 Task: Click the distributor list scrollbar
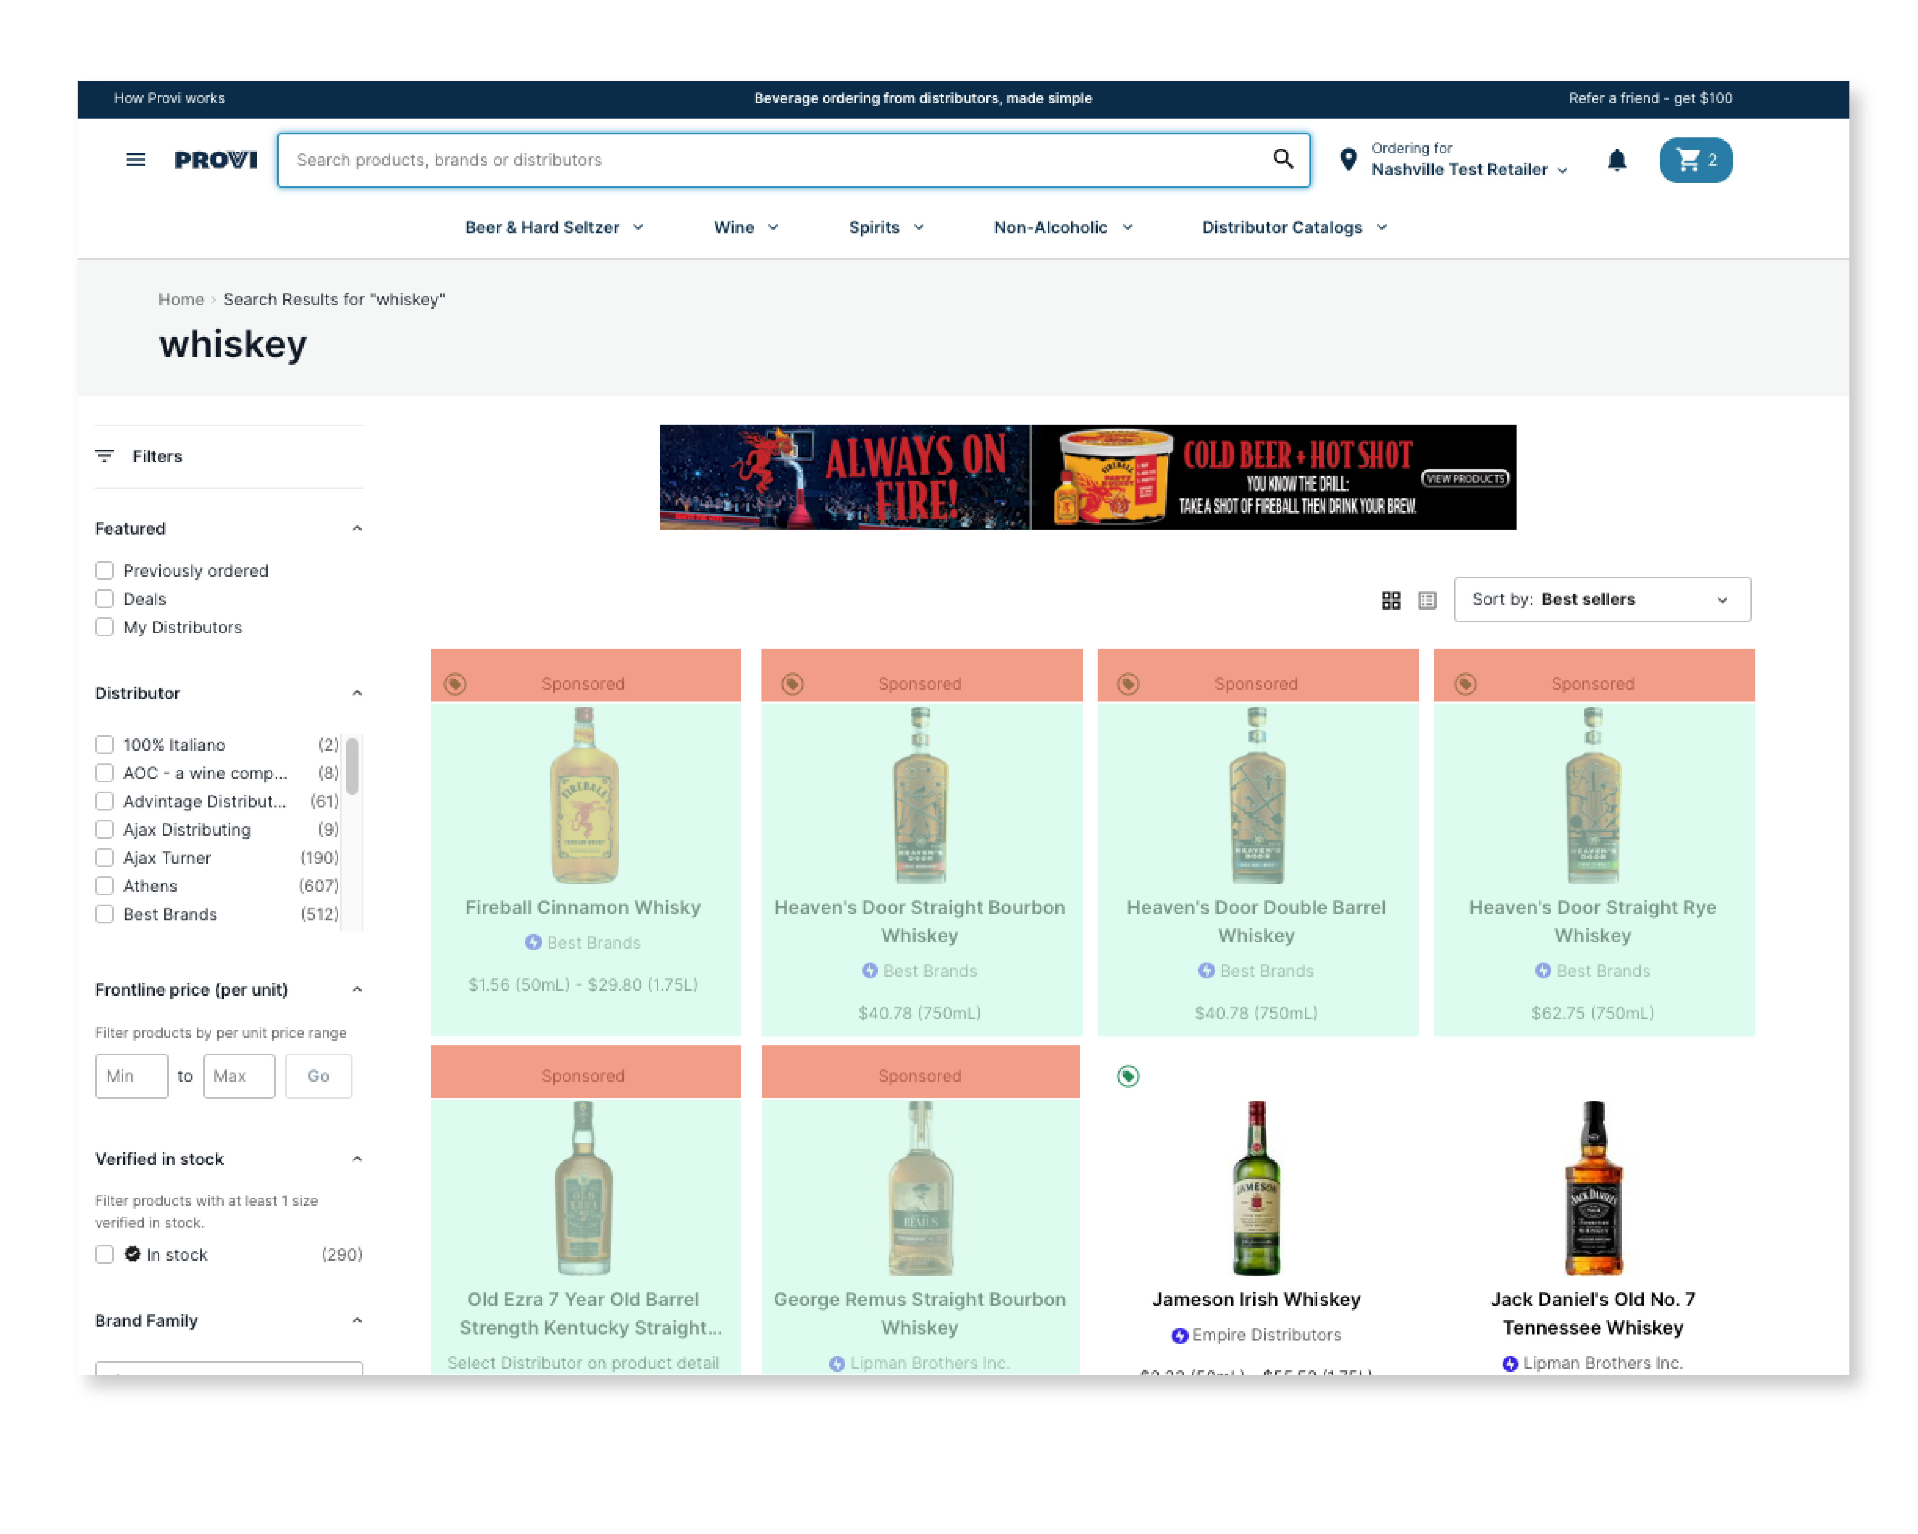(x=352, y=766)
